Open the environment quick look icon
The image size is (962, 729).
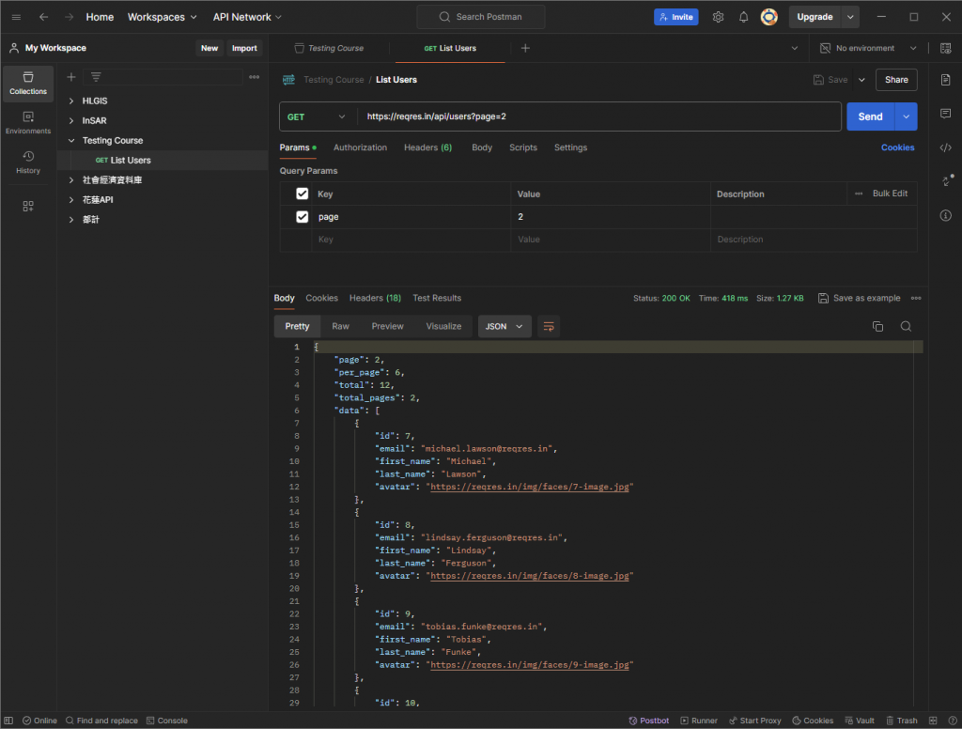coord(945,48)
